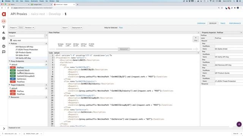Screen dimensions: 243x136
Task: Select the GetNAICSByIndustry flow
Action: point(25,73)
